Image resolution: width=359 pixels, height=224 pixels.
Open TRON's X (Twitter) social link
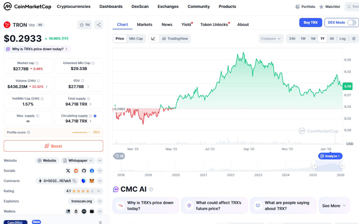point(68,171)
